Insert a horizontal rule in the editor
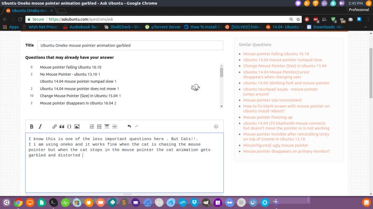 (115, 127)
